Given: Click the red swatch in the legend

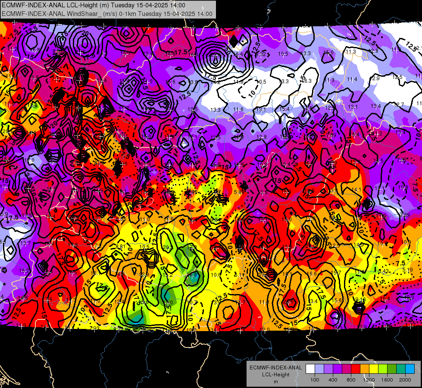Looking at the screenshot, I should (356, 369).
